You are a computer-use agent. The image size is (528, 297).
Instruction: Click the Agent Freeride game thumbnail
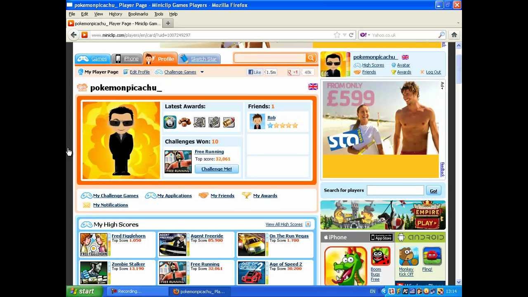(x=172, y=245)
